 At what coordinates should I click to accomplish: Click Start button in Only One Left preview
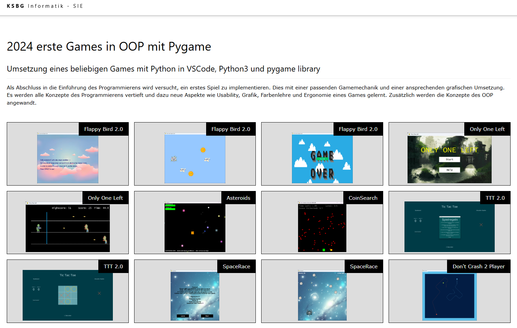(x=449, y=159)
